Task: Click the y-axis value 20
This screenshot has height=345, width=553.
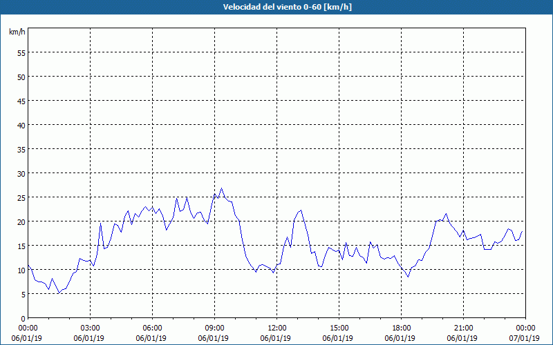Action: 21,221
